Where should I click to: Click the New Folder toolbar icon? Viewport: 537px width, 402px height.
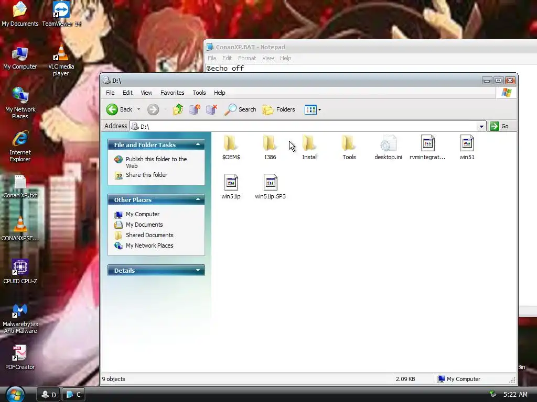195,109
